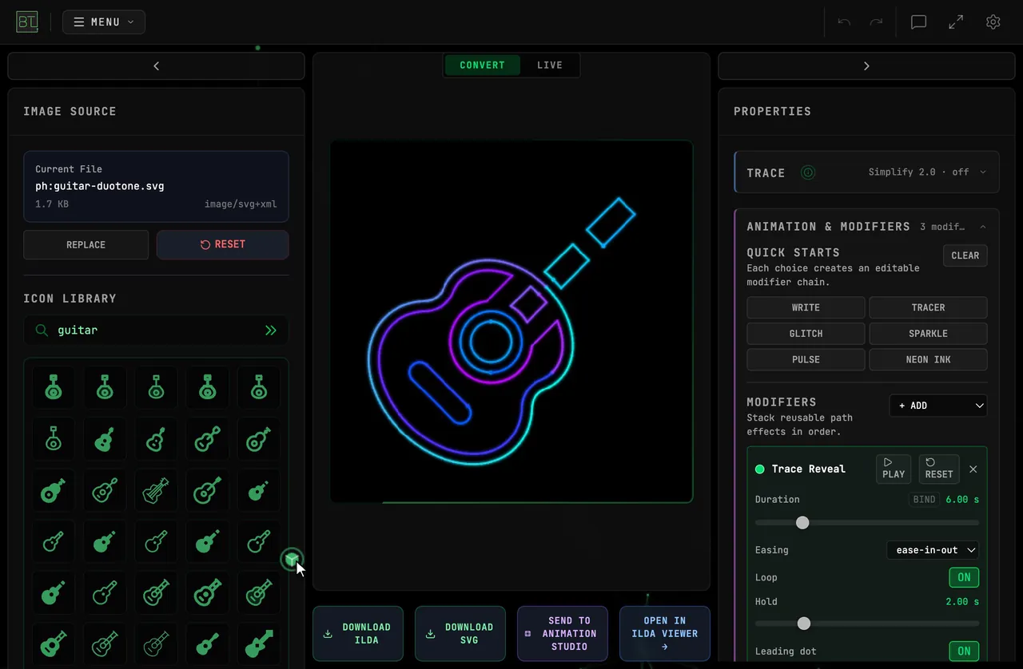Open the comments speech-bubble icon
This screenshot has height=669, width=1023.
pos(919,22)
